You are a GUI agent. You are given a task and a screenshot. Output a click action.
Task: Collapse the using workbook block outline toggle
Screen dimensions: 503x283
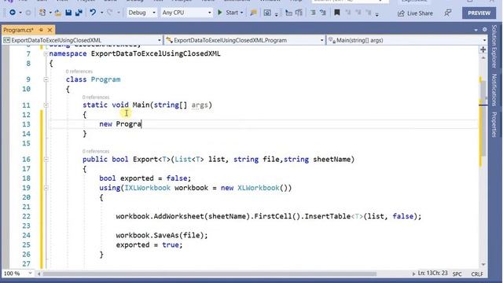46,188
